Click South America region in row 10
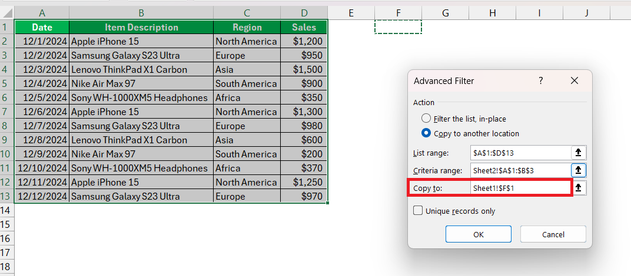Screen dimensions: 631x276 point(247,154)
